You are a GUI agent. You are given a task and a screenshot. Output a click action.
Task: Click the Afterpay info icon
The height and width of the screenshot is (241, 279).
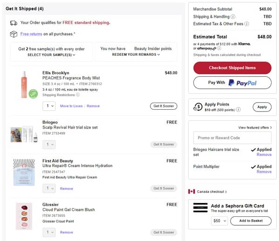[219, 48]
